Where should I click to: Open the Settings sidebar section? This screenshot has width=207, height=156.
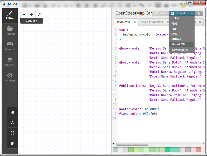[10, 77]
